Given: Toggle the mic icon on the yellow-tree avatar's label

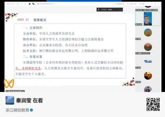Looking at the screenshot, I should point(137,39).
